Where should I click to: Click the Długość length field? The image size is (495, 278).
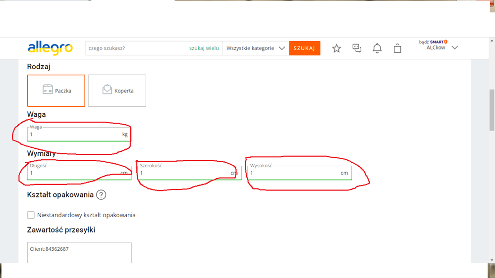click(x=73, y=173)
